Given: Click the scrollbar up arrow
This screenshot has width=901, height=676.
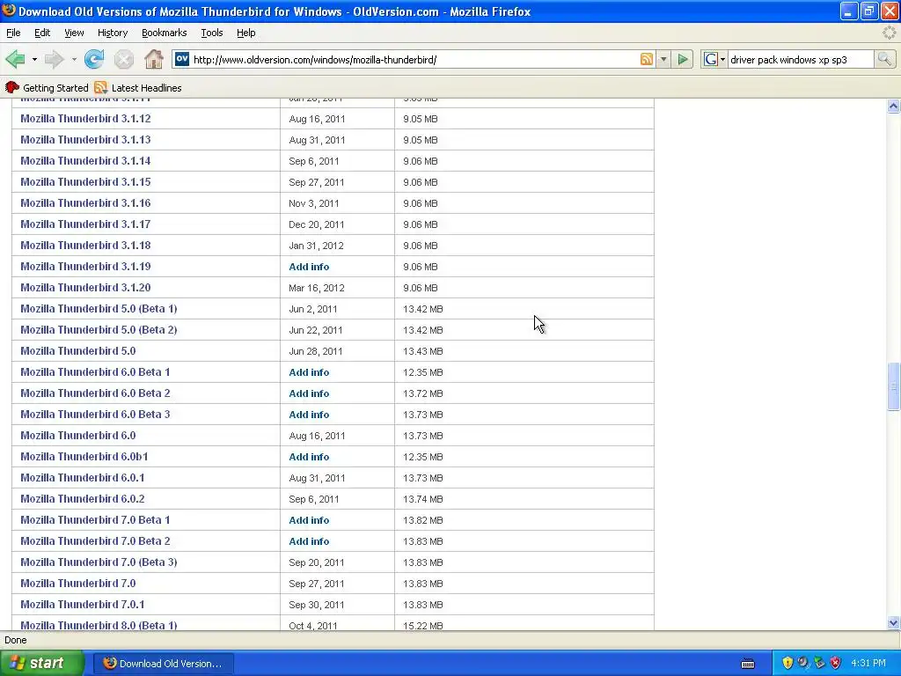Looking at the screenshot, I should pyautogui.click(x=893, y=106).
